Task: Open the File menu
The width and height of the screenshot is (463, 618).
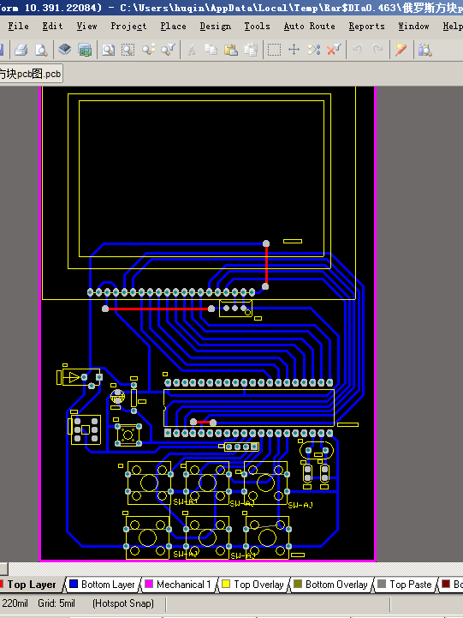Action: pos(18,26)
